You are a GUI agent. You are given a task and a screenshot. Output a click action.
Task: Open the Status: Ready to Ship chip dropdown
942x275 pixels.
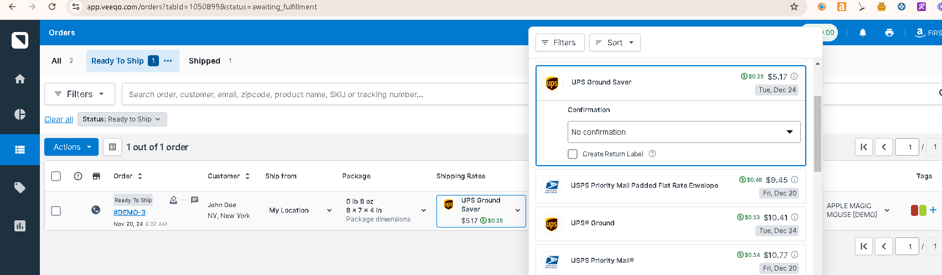point(122,119)
